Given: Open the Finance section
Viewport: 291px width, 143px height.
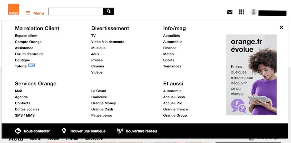Looking at the screenshot, I should [x=170, y=48].
